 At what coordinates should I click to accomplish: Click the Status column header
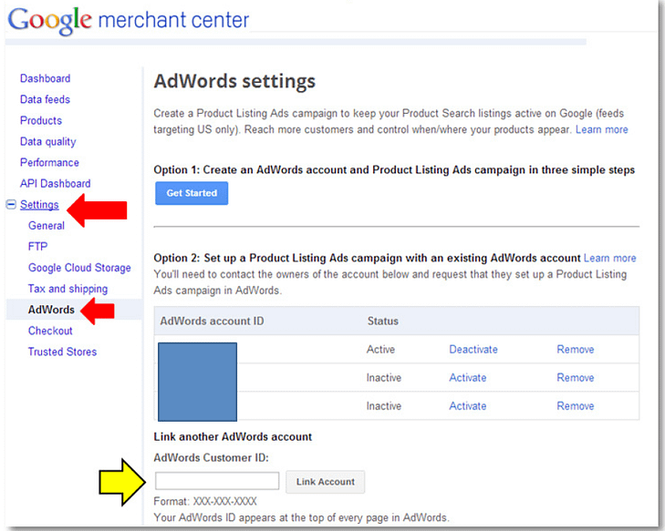[382, 321]
